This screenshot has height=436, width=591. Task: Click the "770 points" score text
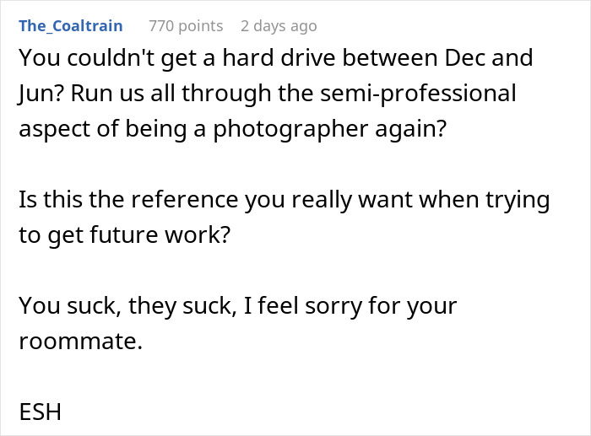187,25
